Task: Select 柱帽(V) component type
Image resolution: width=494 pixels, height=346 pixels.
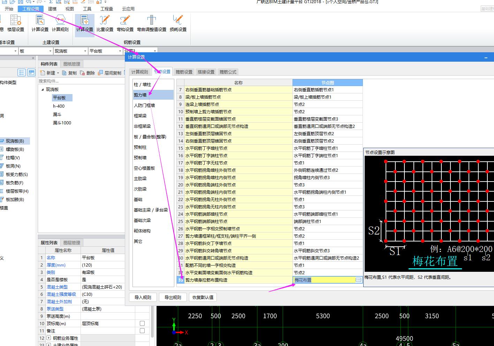Action: (13, 158)
